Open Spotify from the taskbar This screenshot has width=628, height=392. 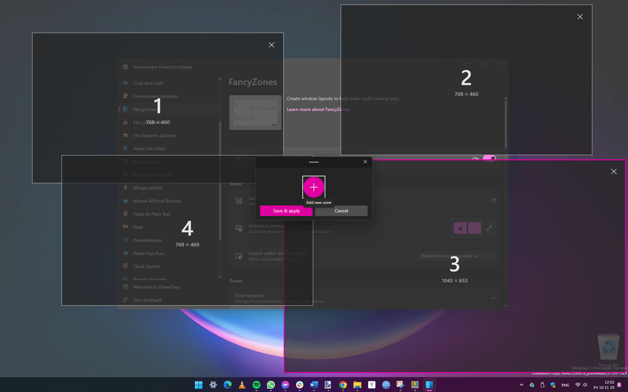256,385
